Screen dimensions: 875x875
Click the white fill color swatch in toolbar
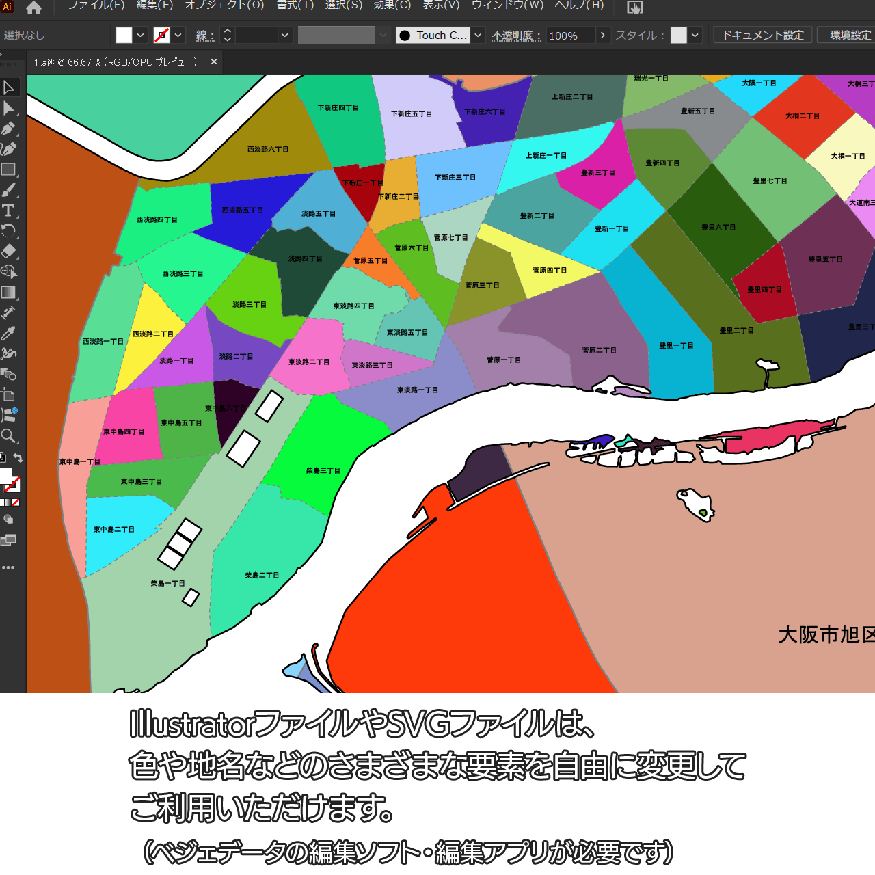pos(124,35)
